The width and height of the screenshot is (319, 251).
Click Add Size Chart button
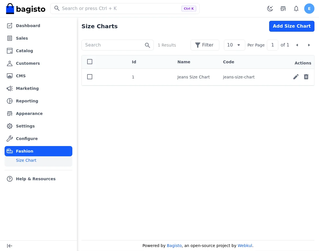(292, 26)
